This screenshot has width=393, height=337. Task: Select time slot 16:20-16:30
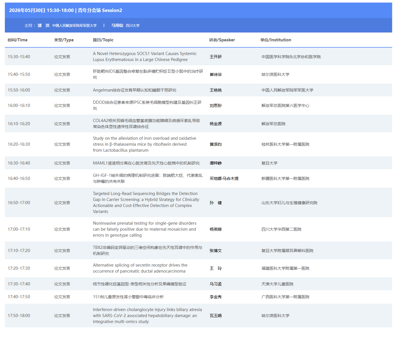(19, 144)
